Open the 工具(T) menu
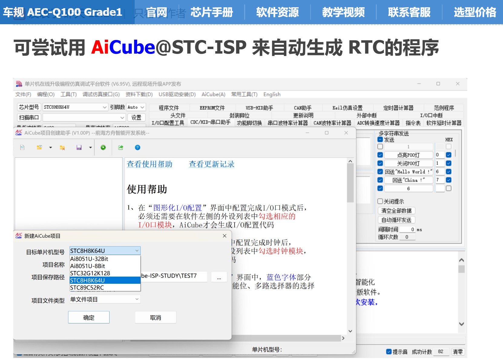Viewport: 503px width, 364px height. coord(69,94)
